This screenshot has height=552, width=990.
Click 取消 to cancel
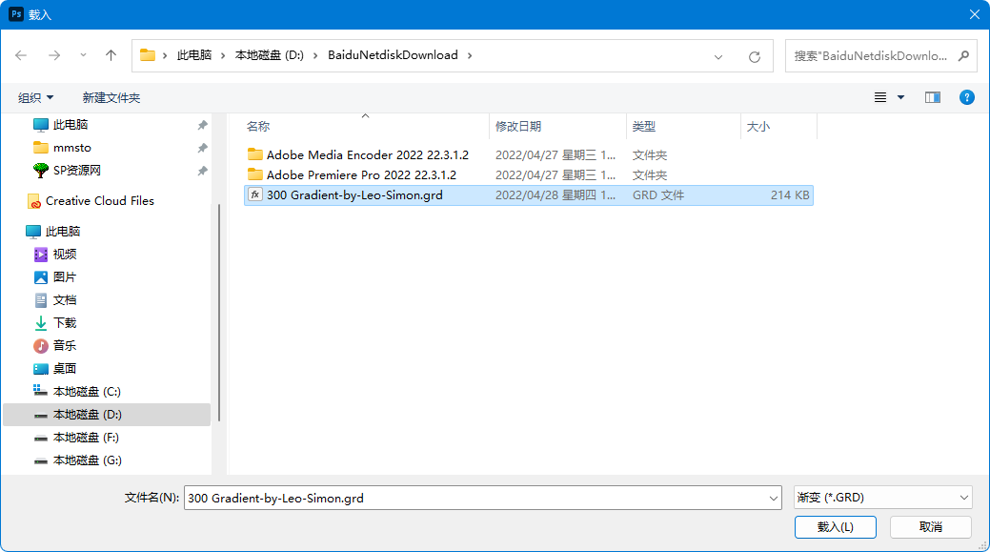[931, 527]
